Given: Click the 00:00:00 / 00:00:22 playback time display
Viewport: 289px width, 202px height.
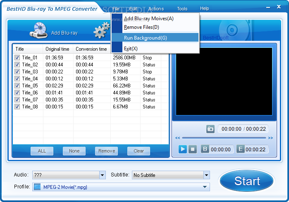Looking at the screenshot, I should (x=243, y=129).
